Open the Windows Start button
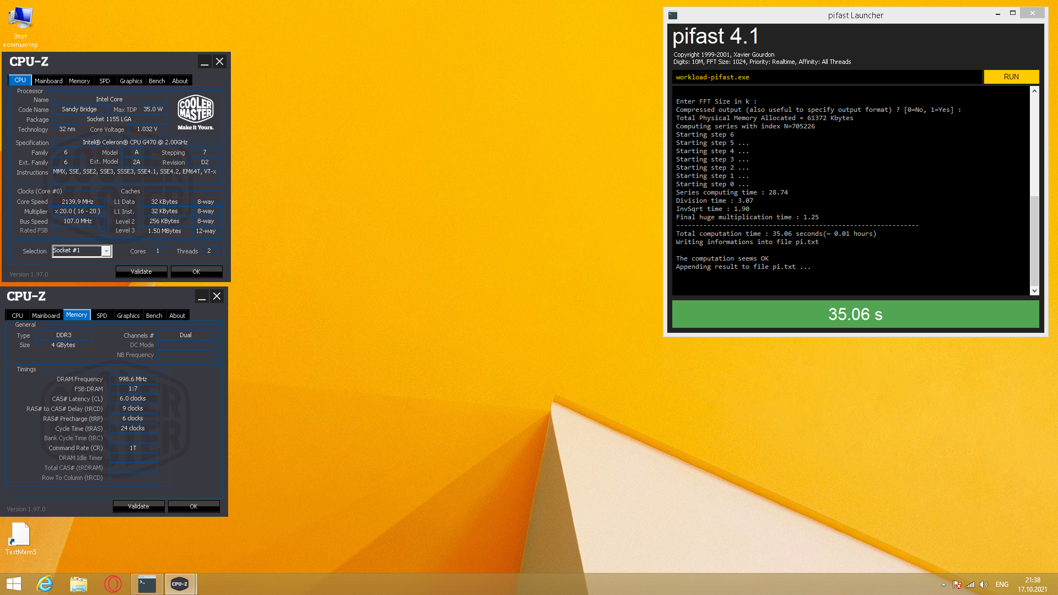The height and width of the screenshot is (595, 1058). click(x=14, y=584)
